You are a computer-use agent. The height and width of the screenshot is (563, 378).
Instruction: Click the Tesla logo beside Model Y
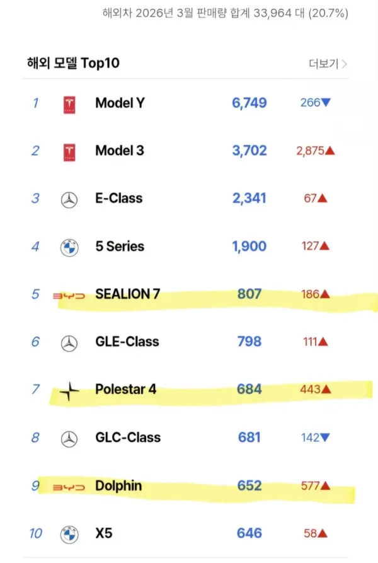(x=70, y=104)
